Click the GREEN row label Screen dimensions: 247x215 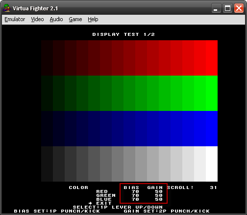click(106, 195)
